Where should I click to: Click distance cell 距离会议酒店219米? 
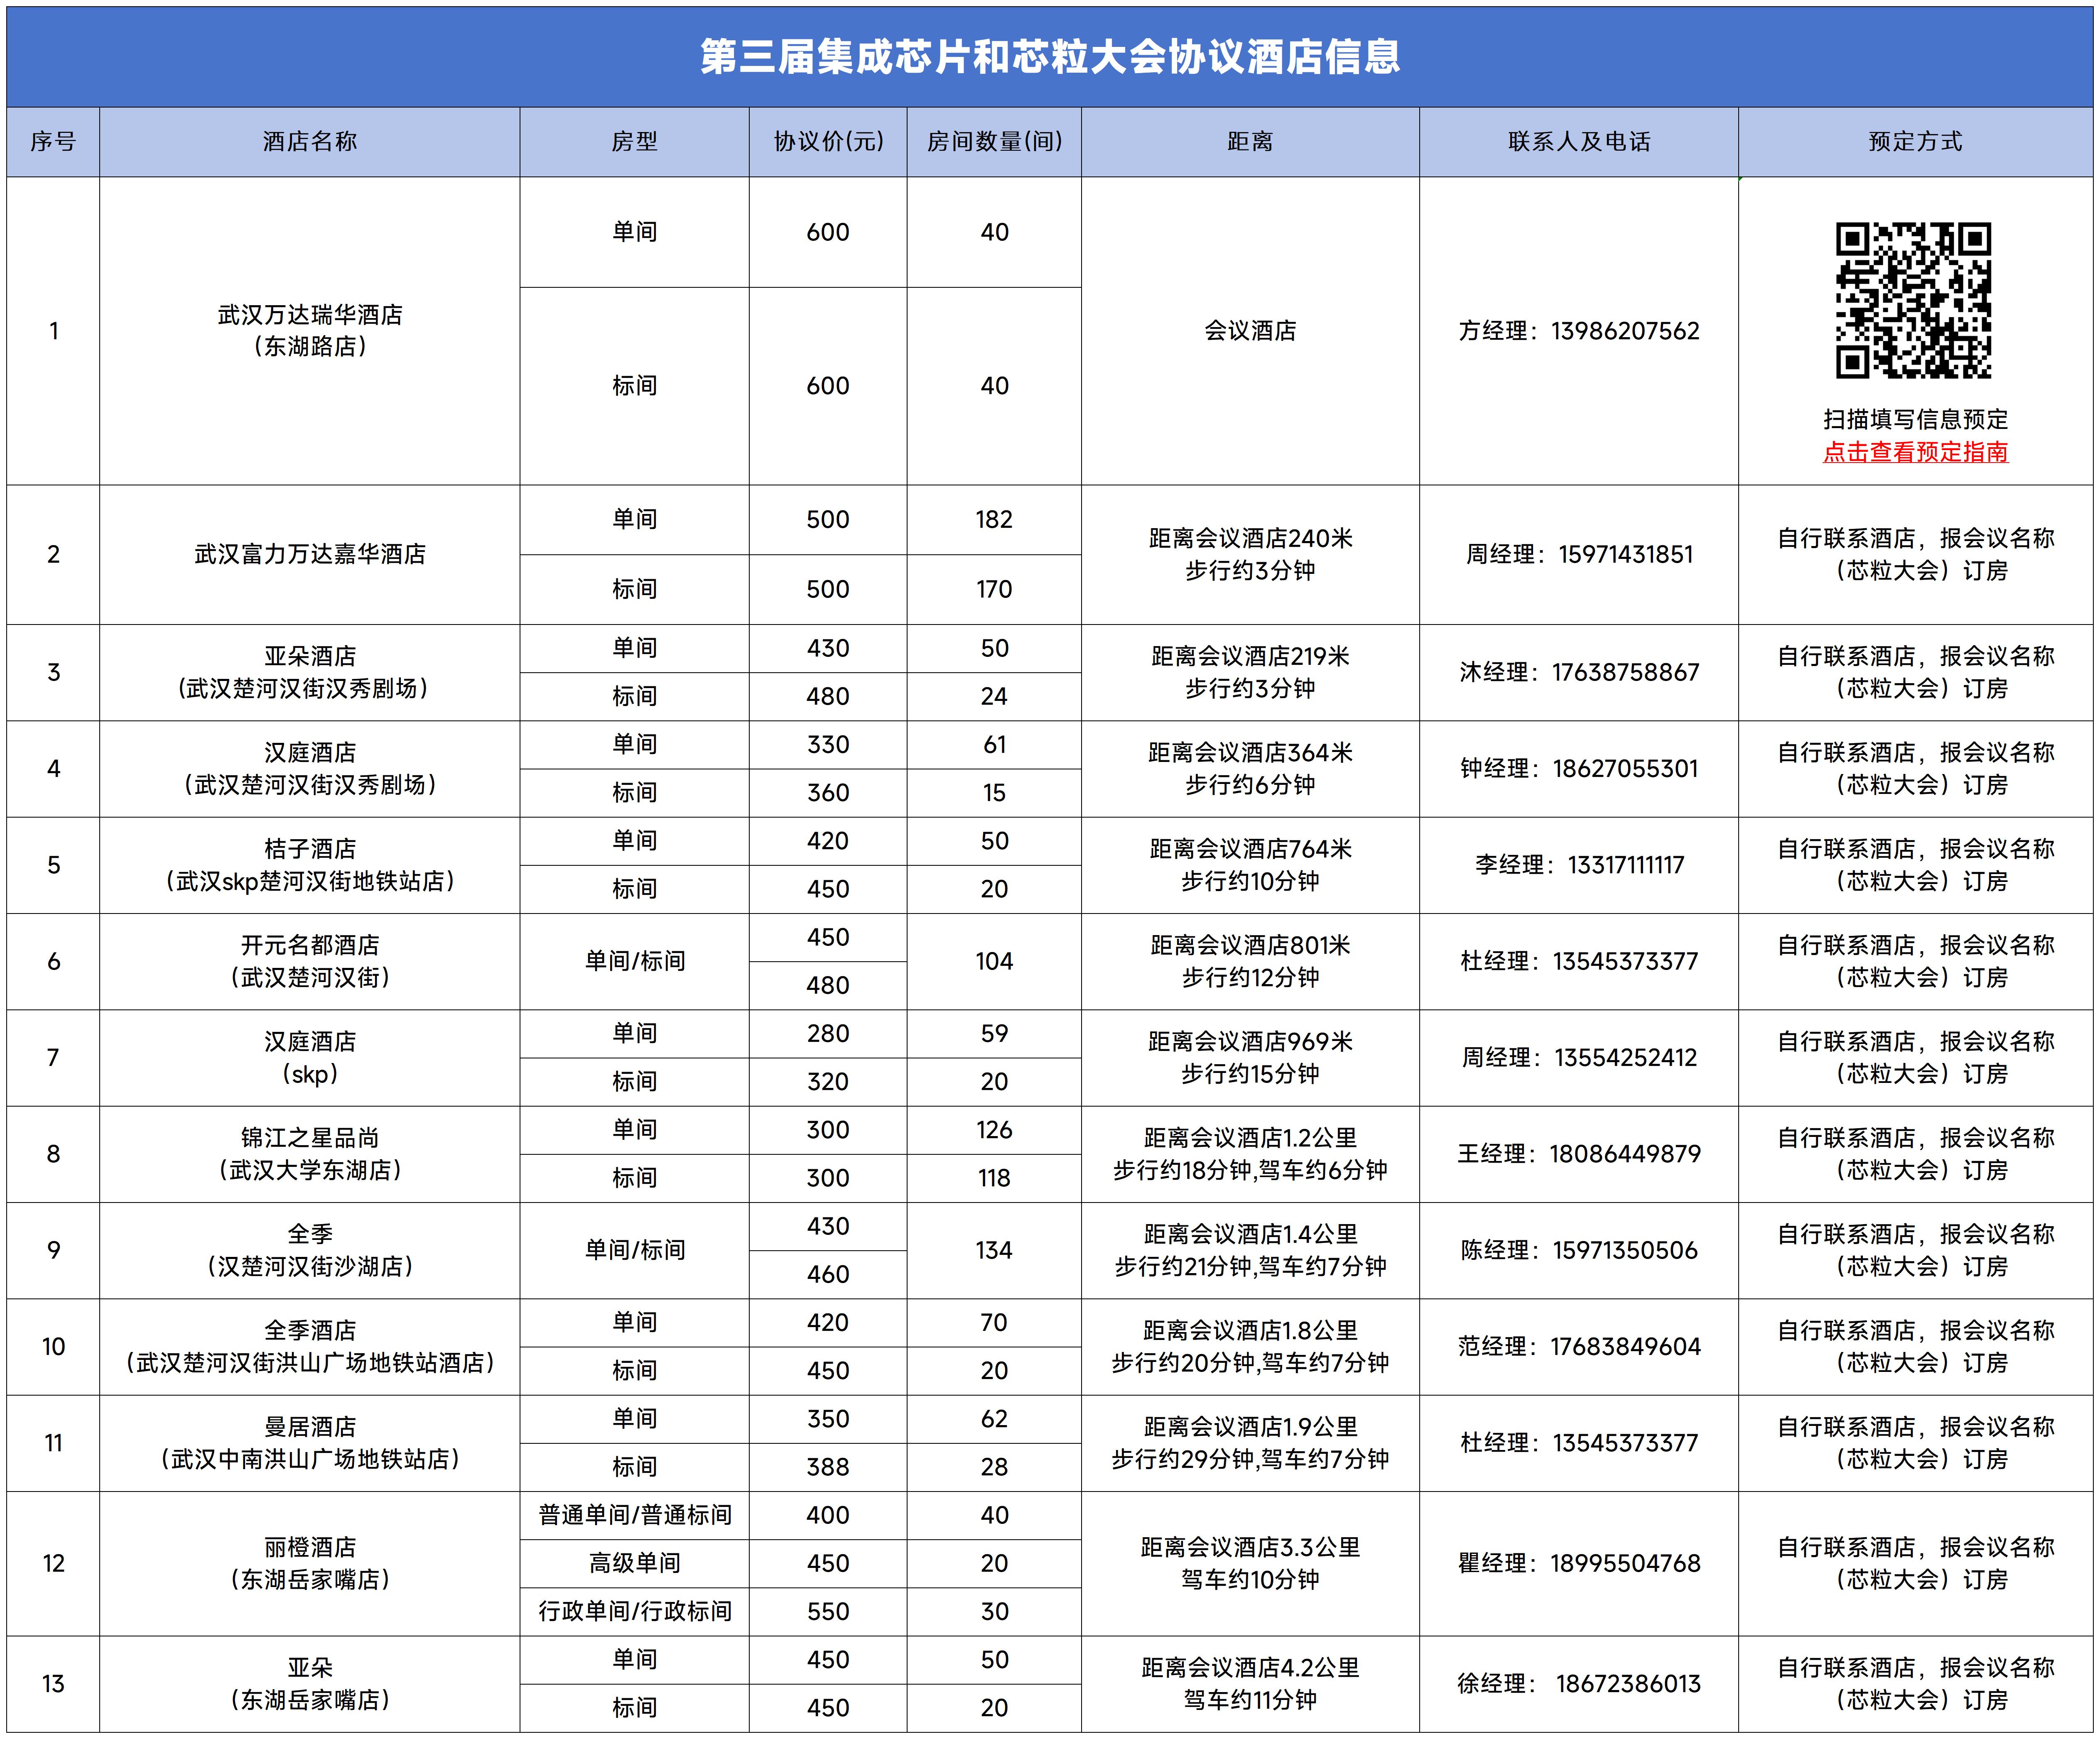(1250, 673)
